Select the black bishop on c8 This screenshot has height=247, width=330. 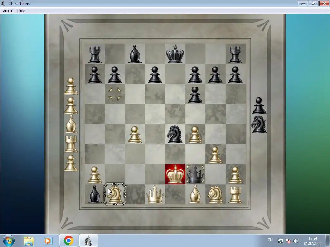click(135, 54)
